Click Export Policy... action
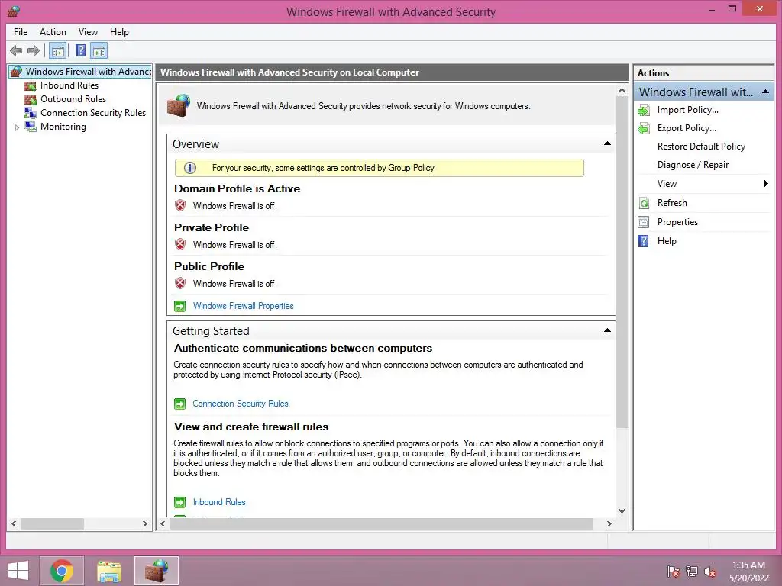 click(x=687, y=128)
